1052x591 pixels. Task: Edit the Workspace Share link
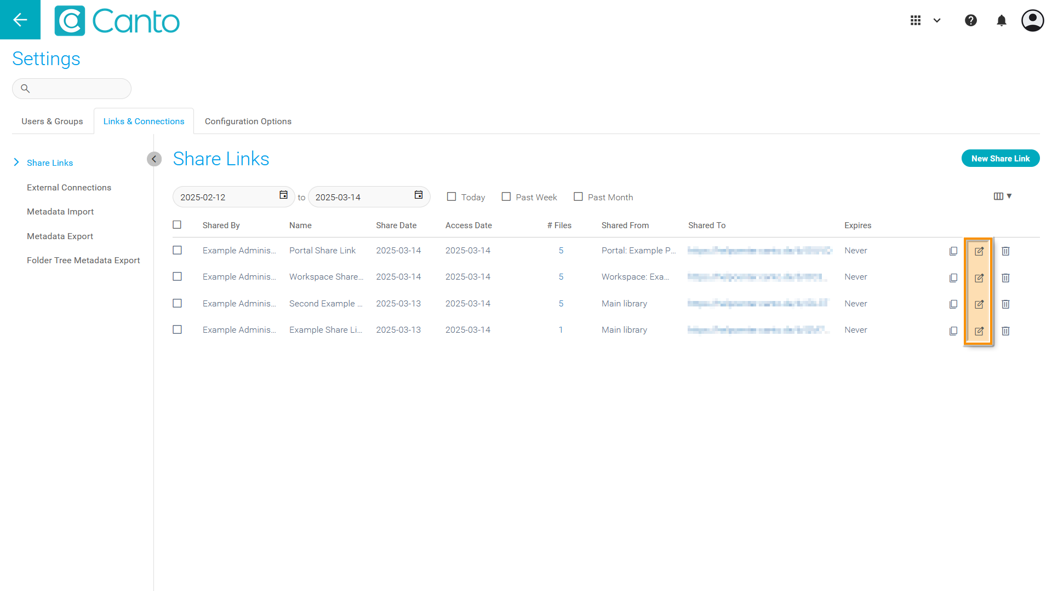click(x=979, y=278)
